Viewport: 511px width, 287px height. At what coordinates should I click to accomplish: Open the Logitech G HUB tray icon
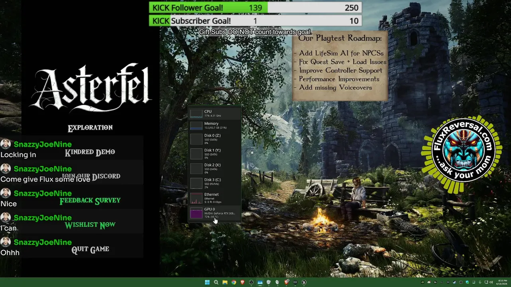click(436, 282)
